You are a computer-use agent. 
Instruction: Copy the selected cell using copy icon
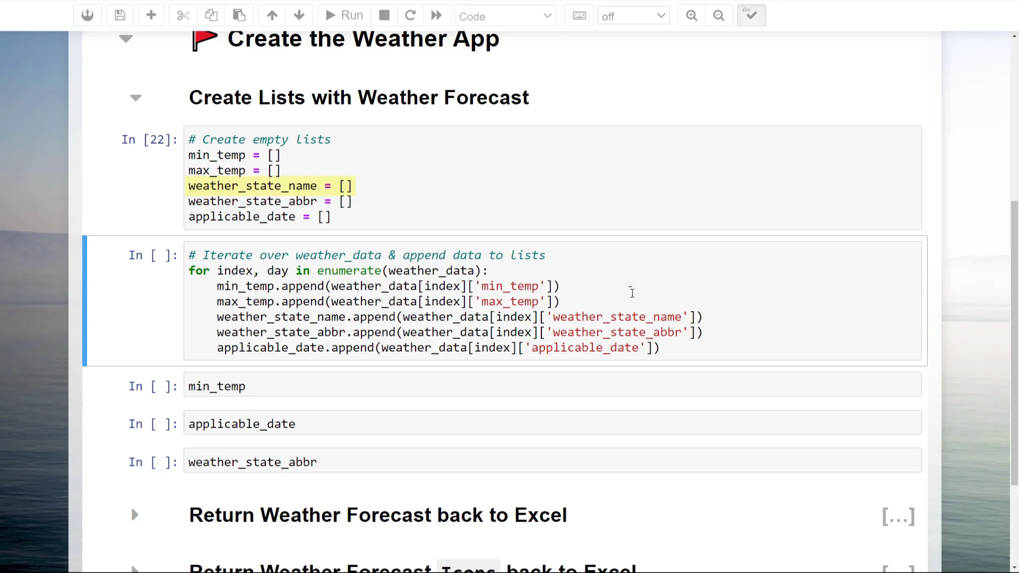pyautogui.click(x=211, y=15)
